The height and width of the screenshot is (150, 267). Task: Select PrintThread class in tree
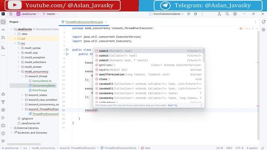(x=39, y=90)
